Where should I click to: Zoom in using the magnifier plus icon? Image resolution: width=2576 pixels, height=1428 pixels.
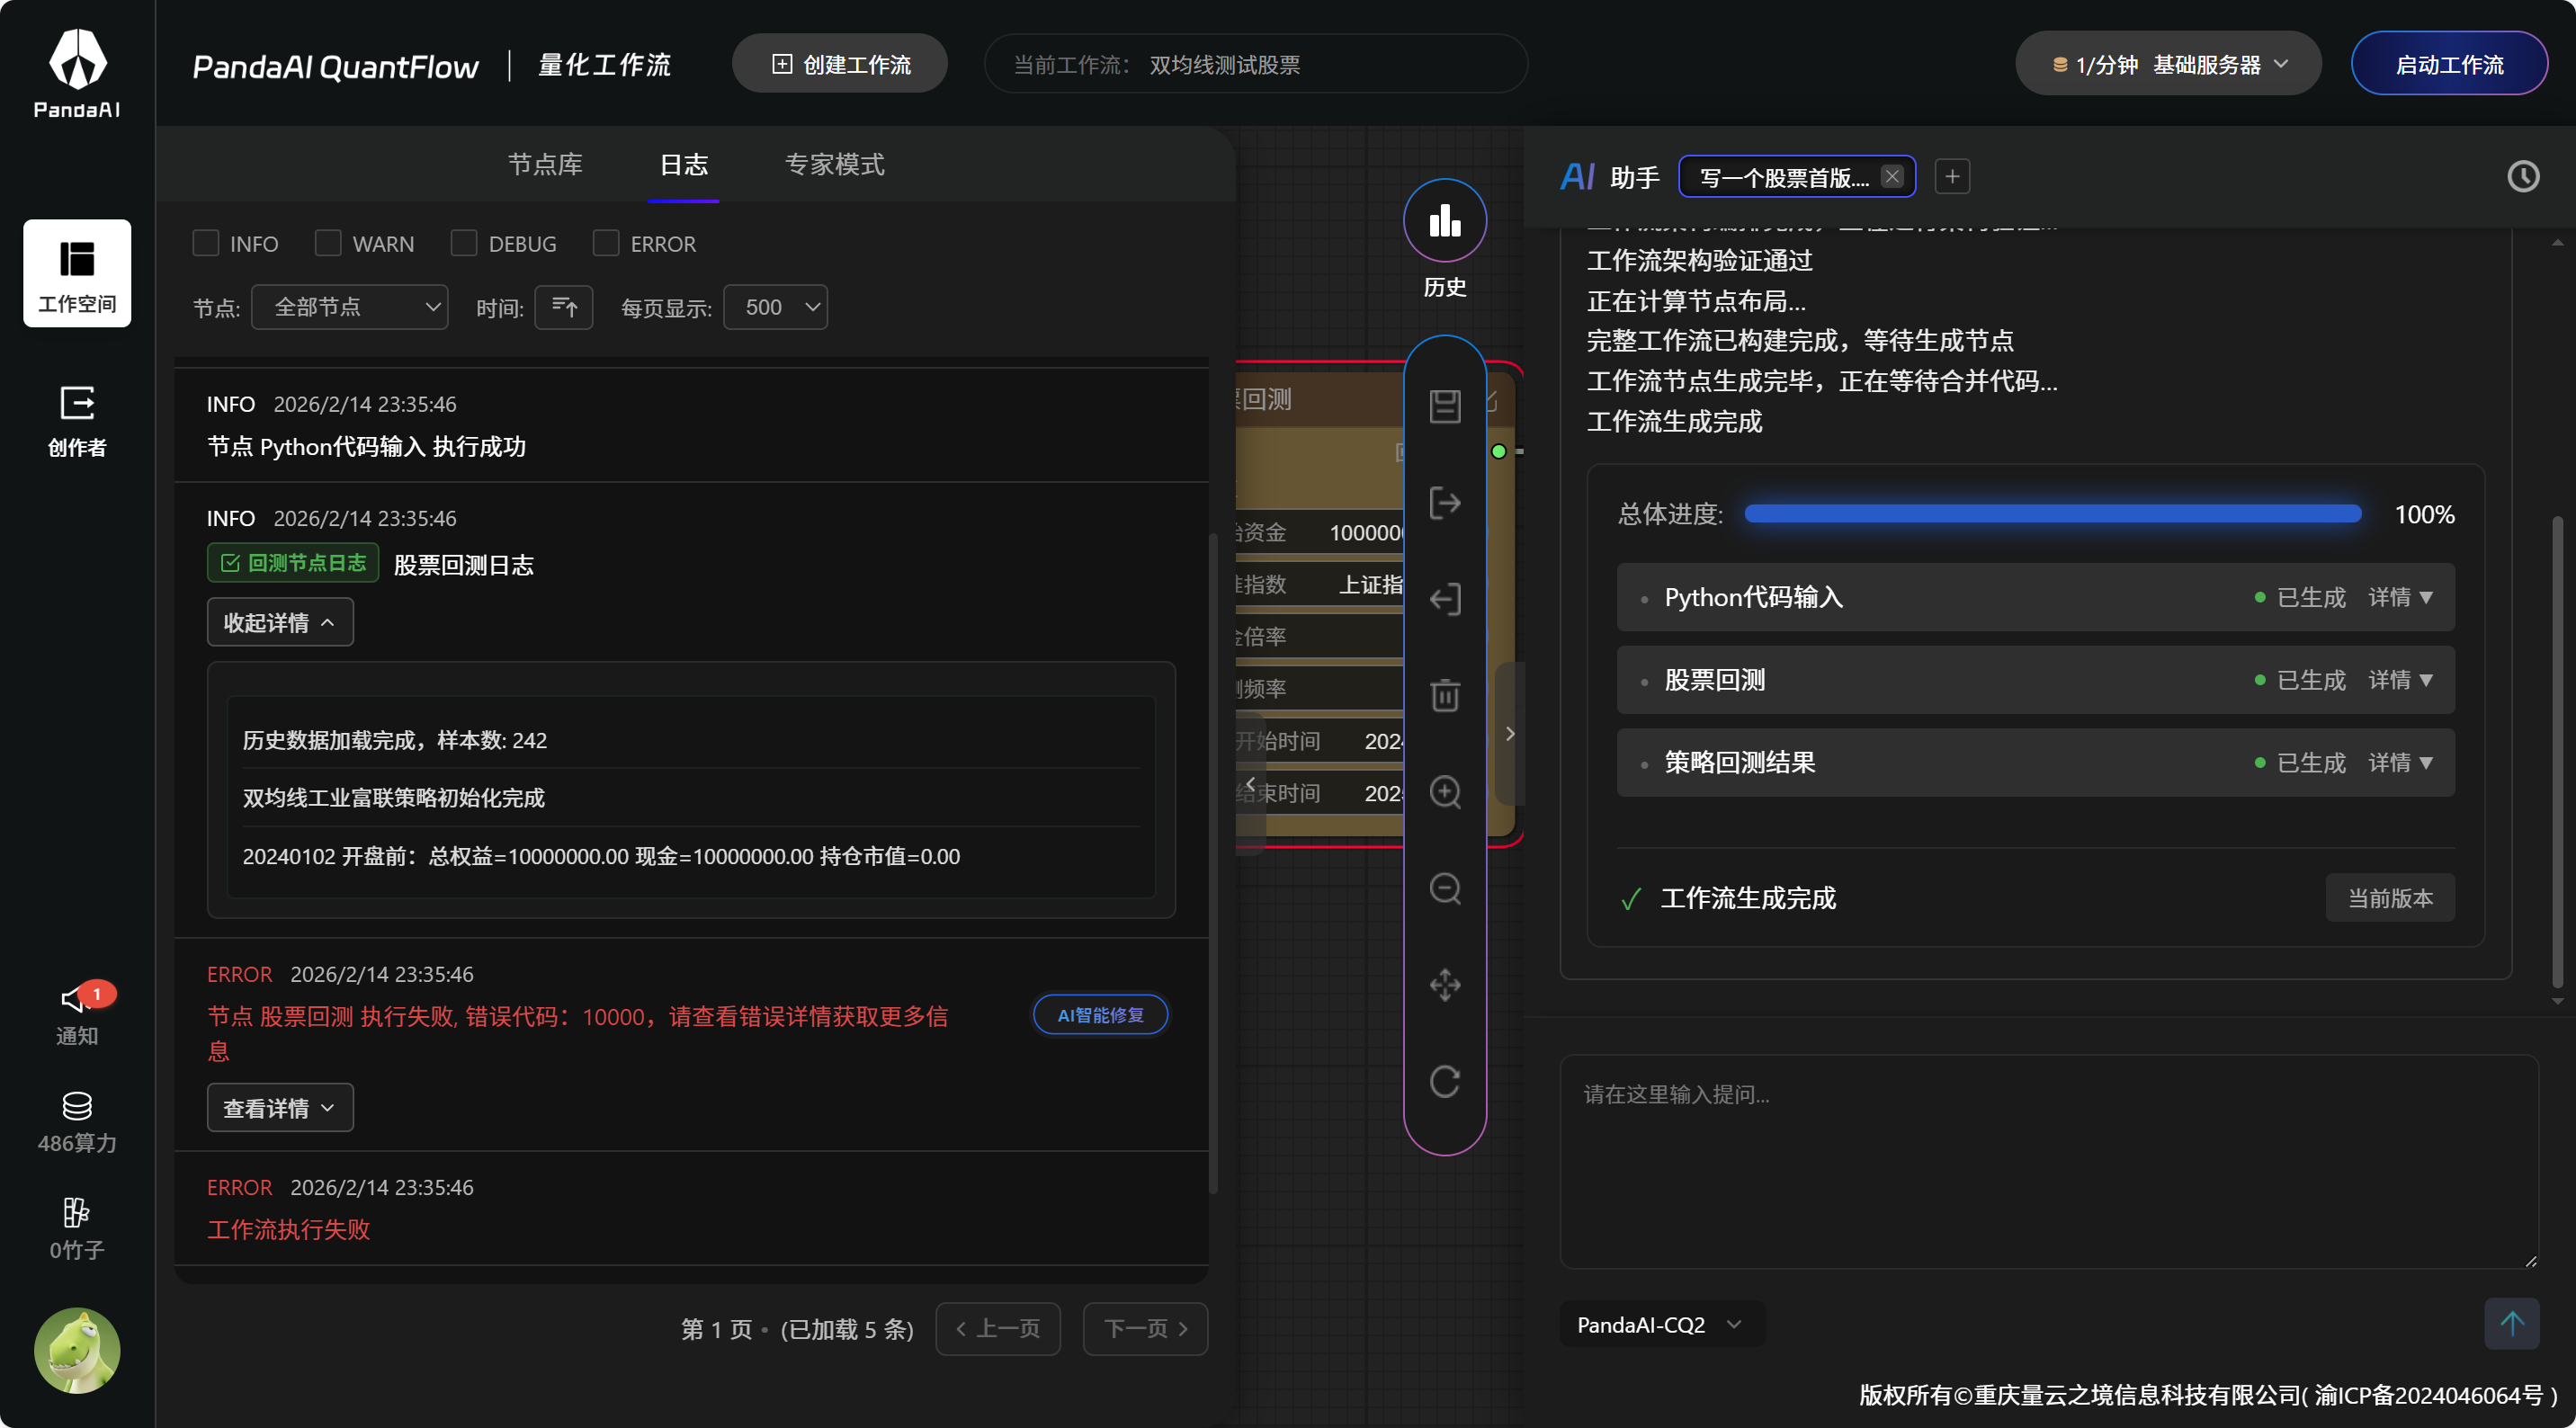coord(1445,792)
